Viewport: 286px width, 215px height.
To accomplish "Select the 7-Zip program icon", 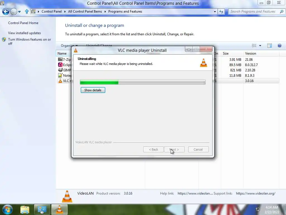I will pyautogui.click(x=60, y=59).
